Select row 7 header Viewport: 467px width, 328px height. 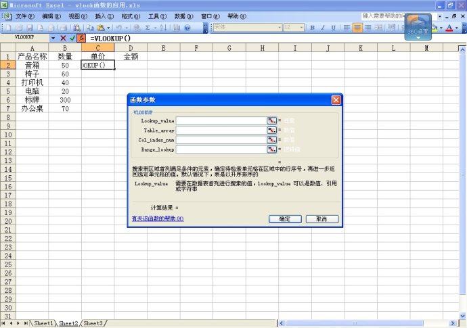pos(8,108)
